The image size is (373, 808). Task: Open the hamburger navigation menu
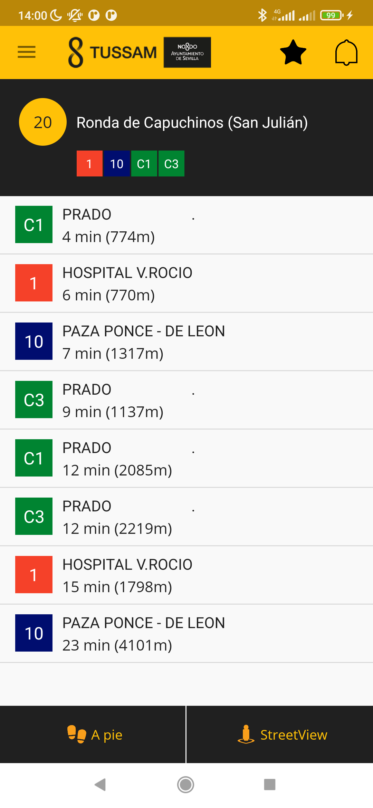coord(27,52)
